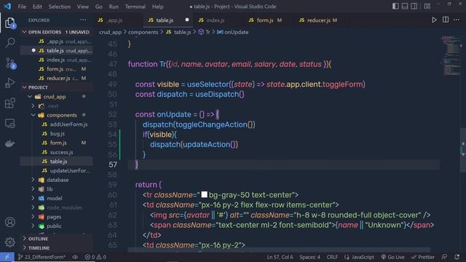Click the Customize Layout icon
Viewport: 466px width, 262px height.
427,7
